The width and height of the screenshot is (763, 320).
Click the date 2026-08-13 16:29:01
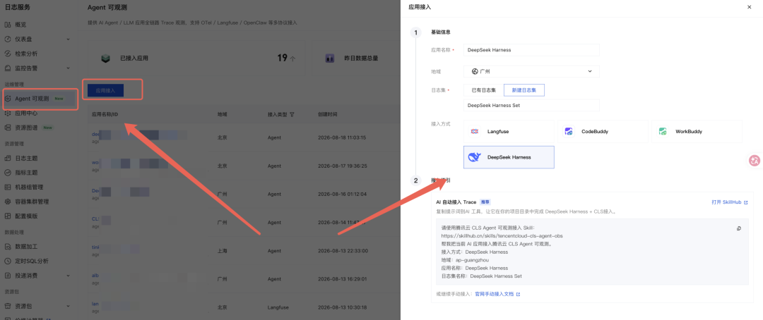[342, 279]
